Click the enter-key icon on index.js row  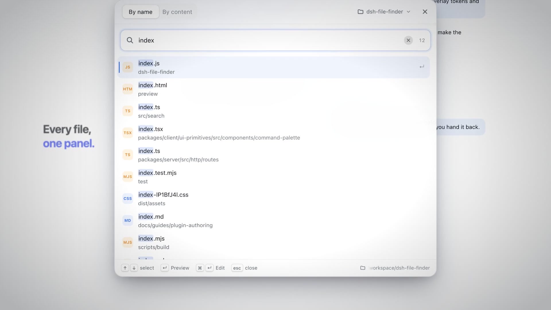pyautogui.click(x=422, y=67)
